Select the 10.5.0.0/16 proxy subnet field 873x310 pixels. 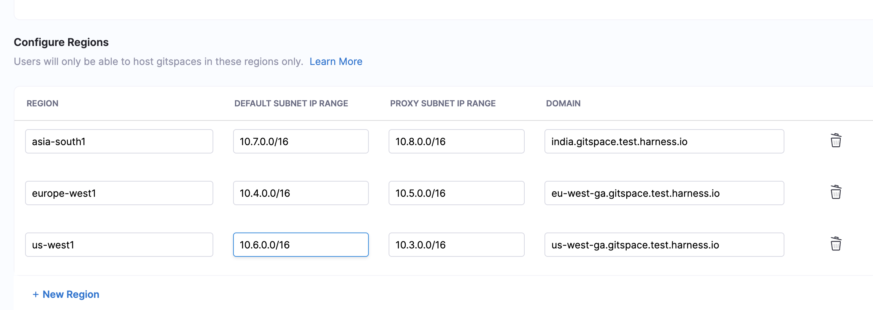coord(457,193)
